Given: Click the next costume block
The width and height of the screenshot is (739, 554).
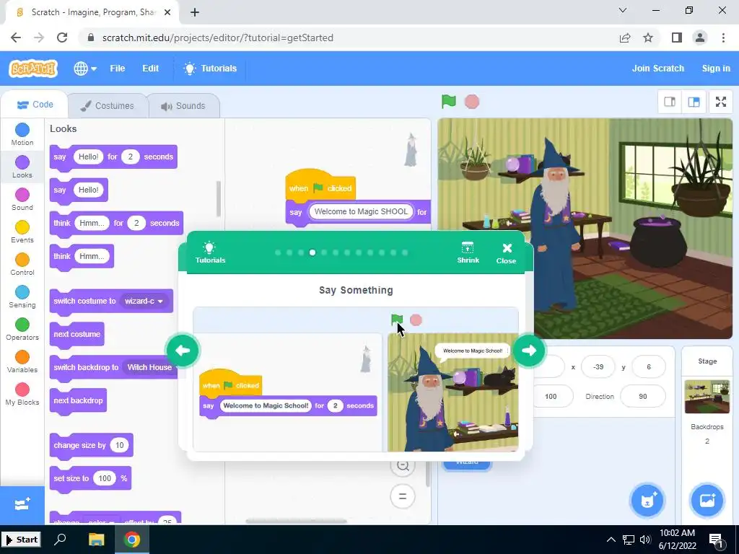Looking at the screenshot, I should pos(76,335).
